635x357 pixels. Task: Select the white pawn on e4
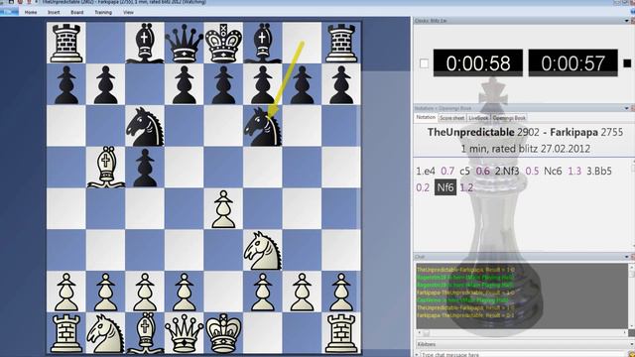pos(223,209)
